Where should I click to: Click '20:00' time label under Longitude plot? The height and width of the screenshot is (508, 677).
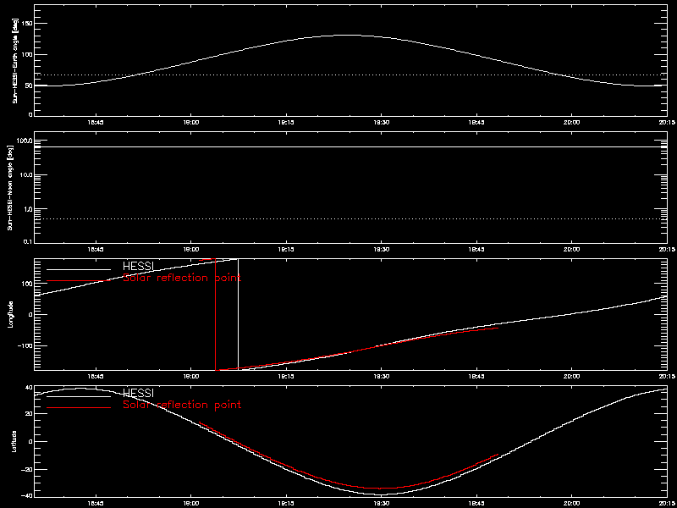click(571, 377)
